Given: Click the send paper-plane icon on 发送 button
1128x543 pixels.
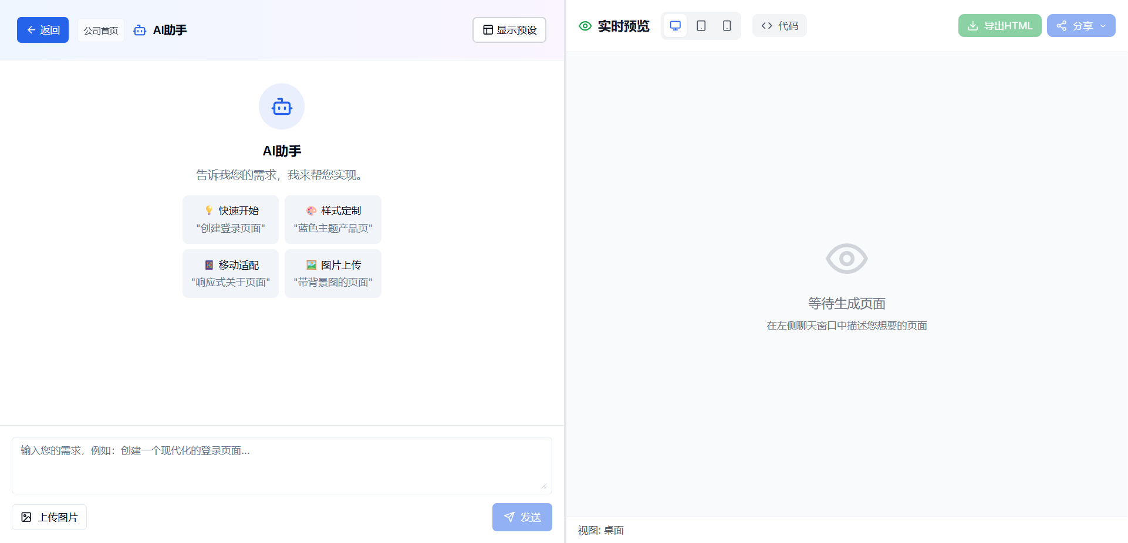Looking at the screenshot, I should click(509, 517).
